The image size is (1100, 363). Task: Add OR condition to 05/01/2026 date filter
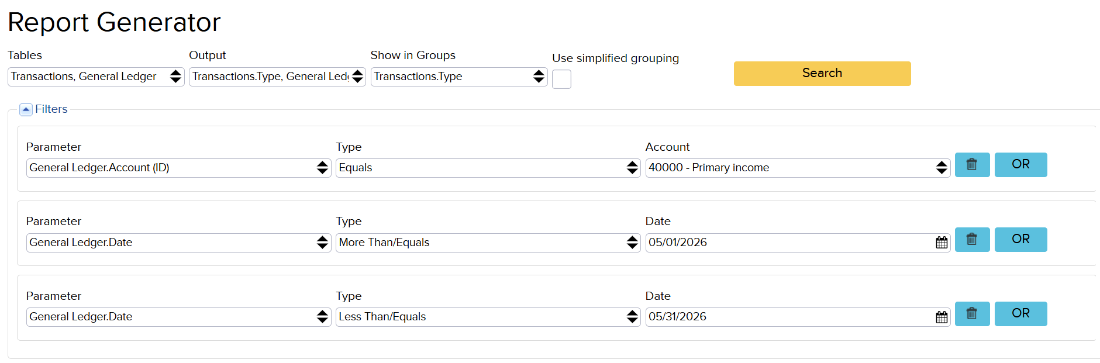(x=1020, y=240)
